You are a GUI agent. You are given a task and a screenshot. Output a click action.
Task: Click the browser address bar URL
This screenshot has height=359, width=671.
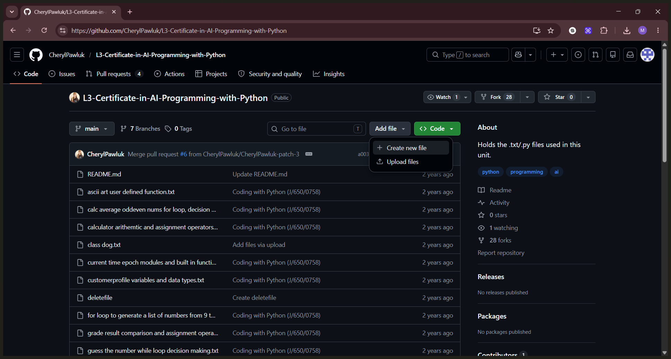[x=179, y=31]
